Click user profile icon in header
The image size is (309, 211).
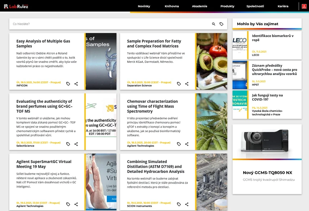(x=304, y=6)
